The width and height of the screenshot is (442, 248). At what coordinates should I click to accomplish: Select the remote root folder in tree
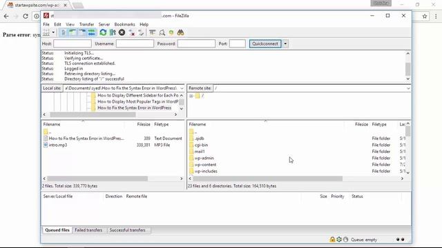click(x=200, y=96)
